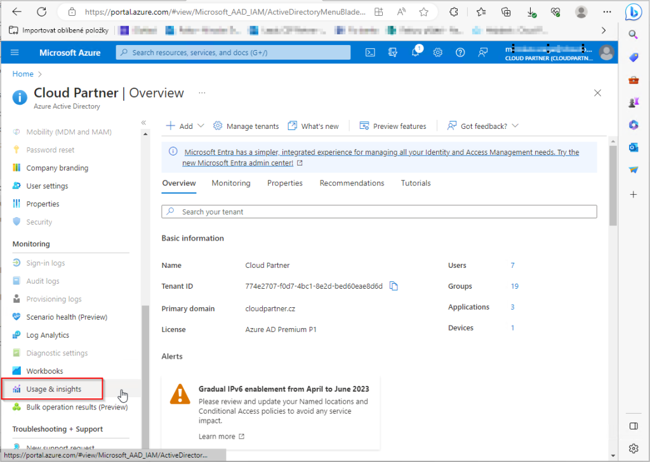The width and height of the screenshot is (650, 462).
Task: Go back in the browser
Action: tap(17, 12)
